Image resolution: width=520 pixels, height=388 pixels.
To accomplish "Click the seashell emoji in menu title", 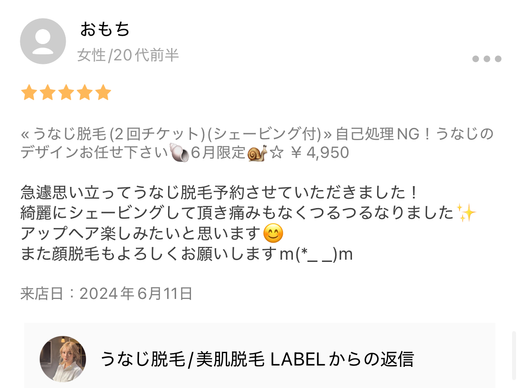I will click(x=180, y=152).
